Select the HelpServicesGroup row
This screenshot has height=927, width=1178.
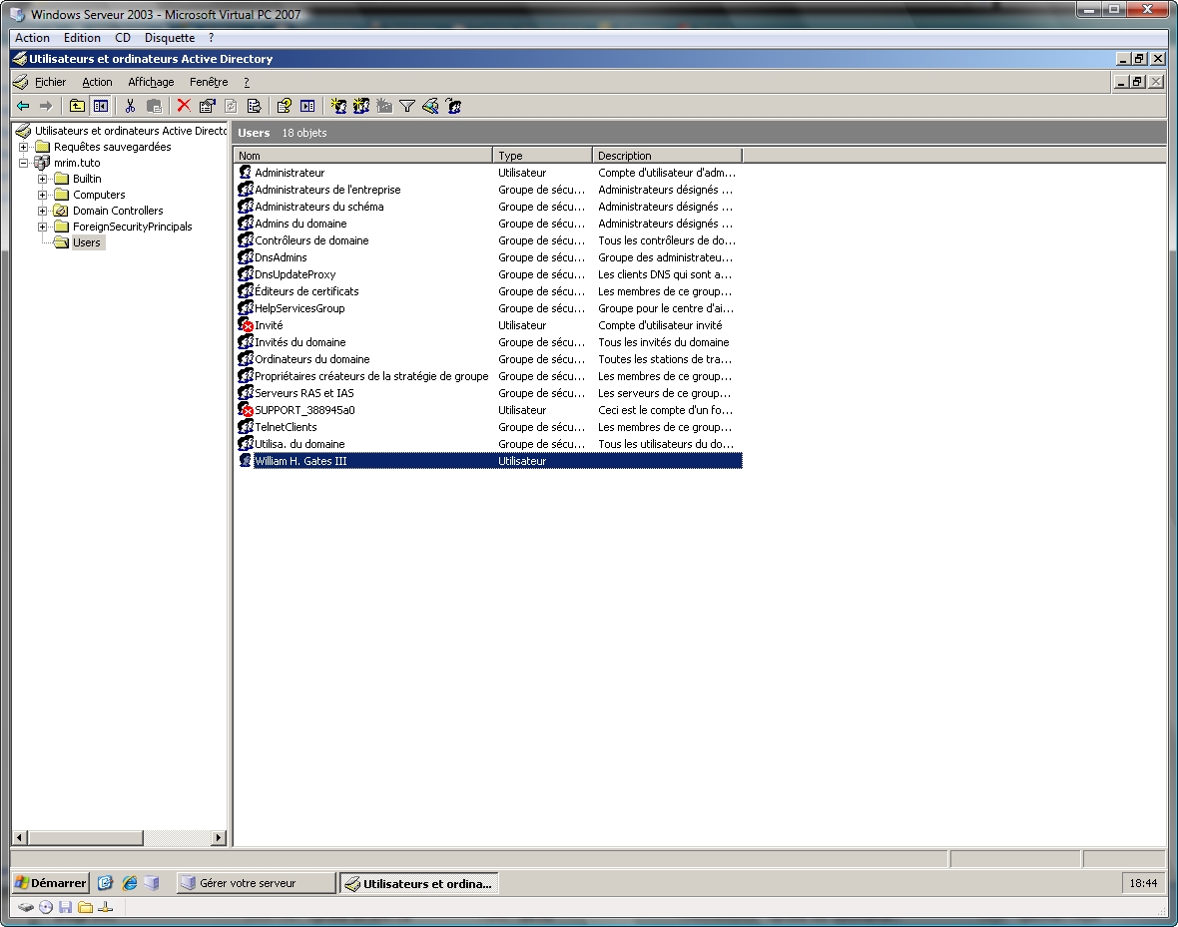488,308
